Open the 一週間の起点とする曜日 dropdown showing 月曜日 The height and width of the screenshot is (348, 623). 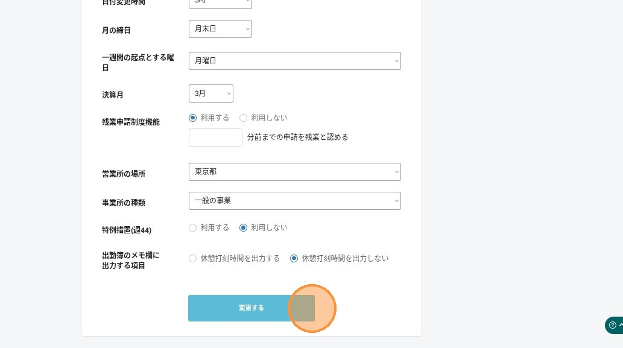point(295,61)
